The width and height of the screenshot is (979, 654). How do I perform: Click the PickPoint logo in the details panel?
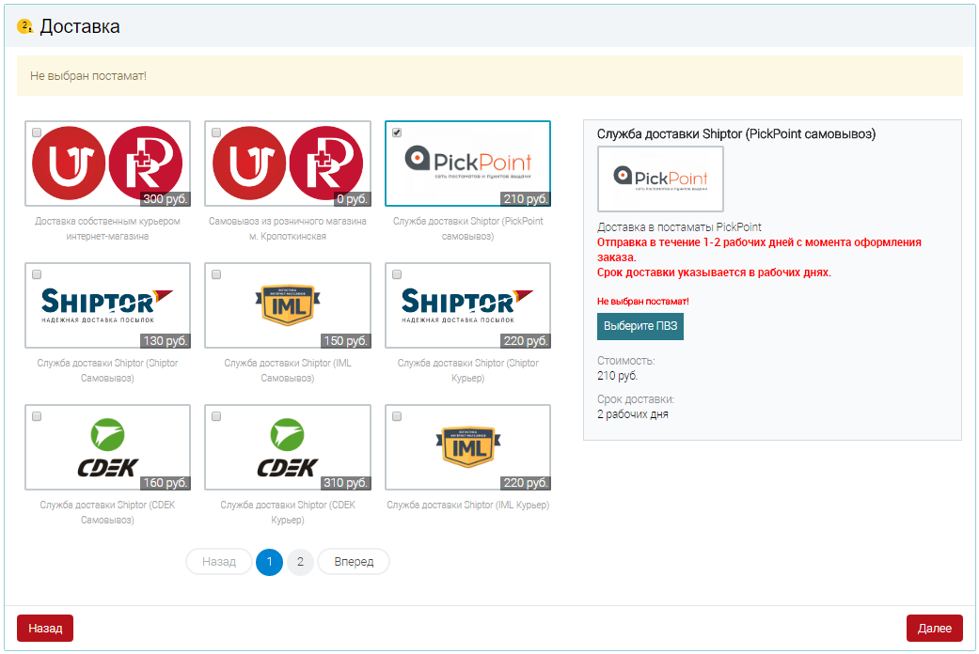coord(660,179)
